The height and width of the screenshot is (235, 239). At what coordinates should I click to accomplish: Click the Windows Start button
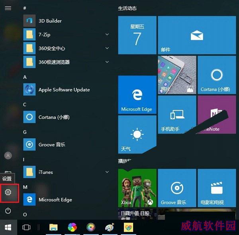point(8,227)
